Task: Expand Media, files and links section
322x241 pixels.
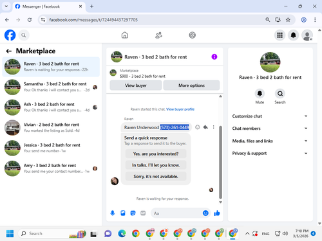Action: pos(270,141)
